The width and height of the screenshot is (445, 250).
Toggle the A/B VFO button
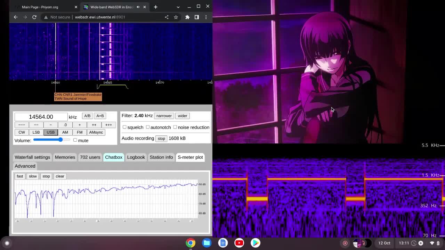87,116
